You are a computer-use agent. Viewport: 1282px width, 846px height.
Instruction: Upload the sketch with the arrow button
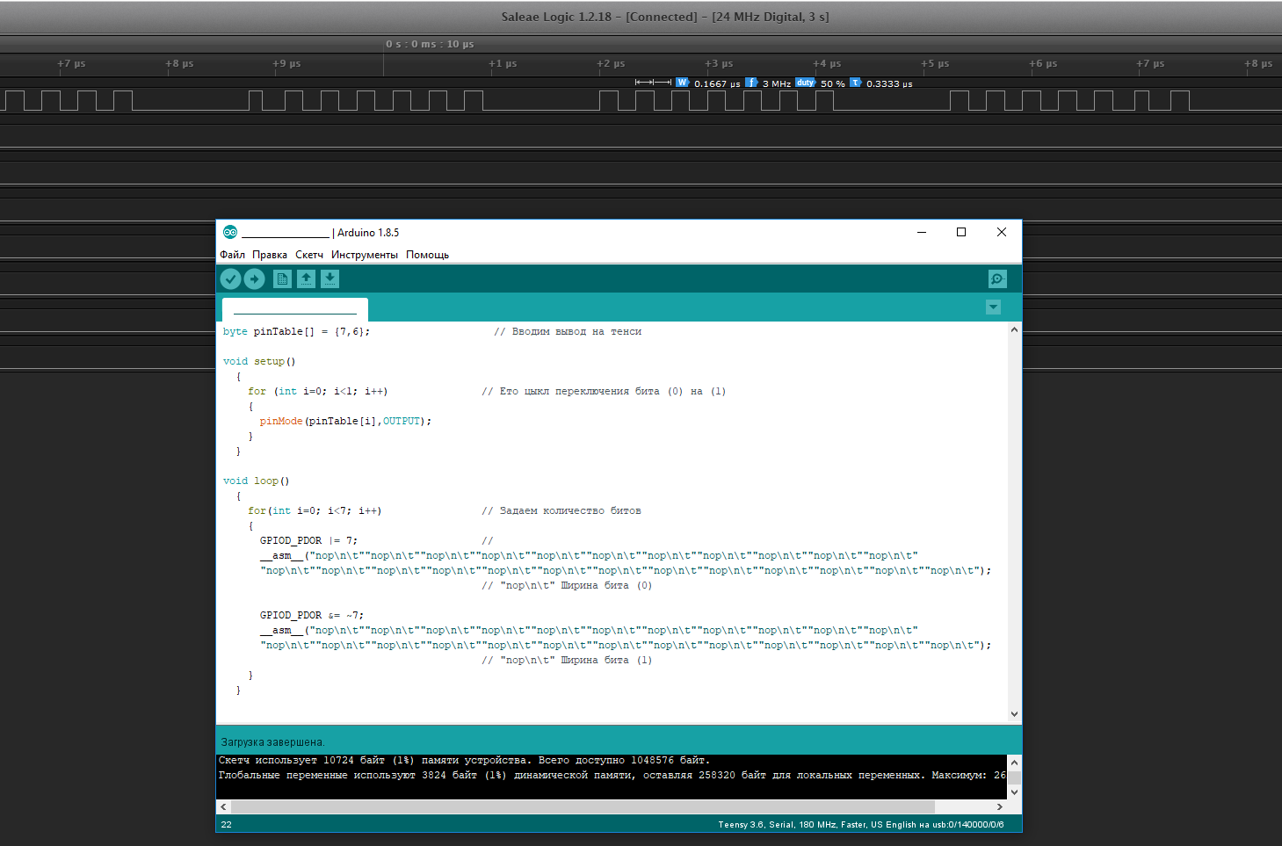click(x=254, y=278)
